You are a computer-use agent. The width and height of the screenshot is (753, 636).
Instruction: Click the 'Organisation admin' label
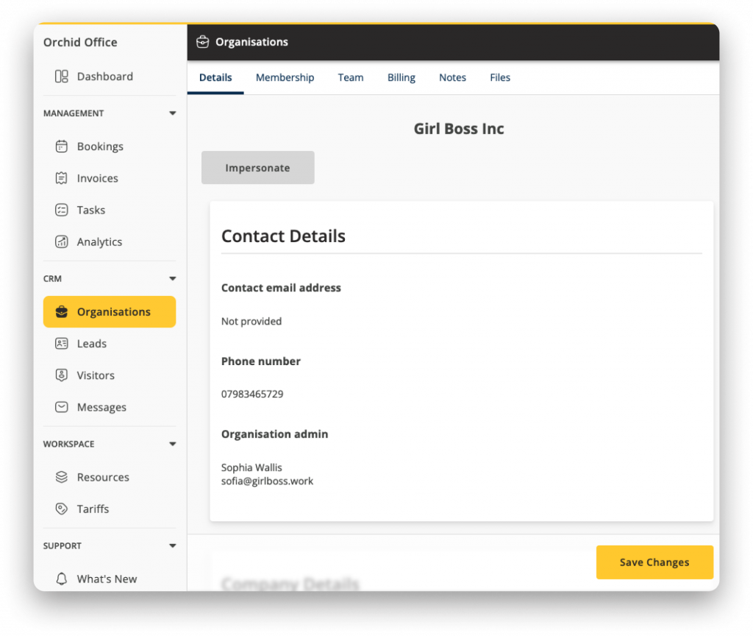[x=275, y=434]
